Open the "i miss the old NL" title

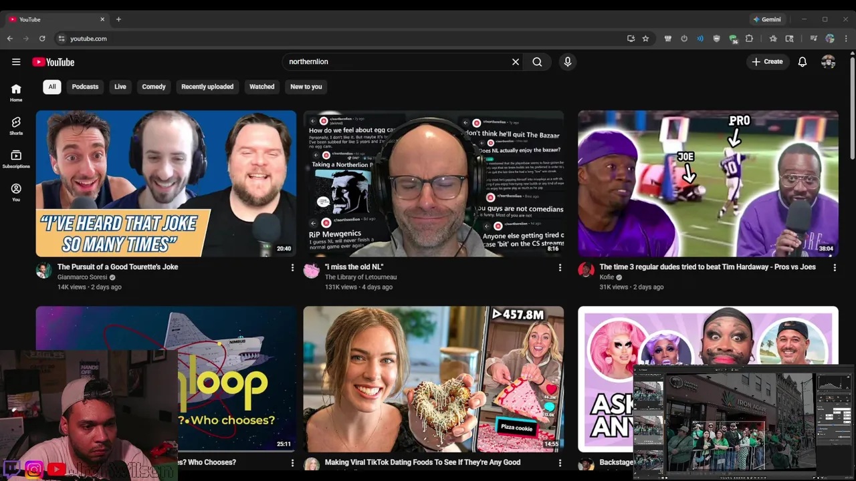pos(354,267)
